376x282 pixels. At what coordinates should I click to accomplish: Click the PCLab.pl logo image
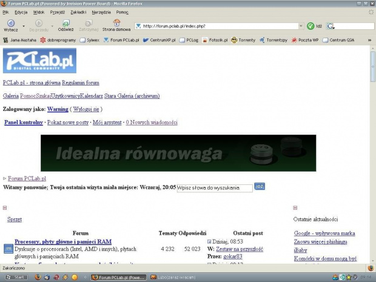39,61
